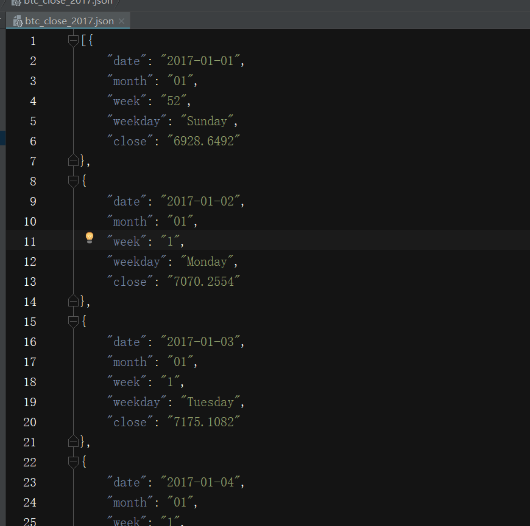Collapse the fold end marker on line 21
The width and height of the screenshot is (530, 526).
(x=73, y=441)
